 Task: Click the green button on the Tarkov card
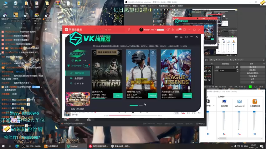pos(118,96)
